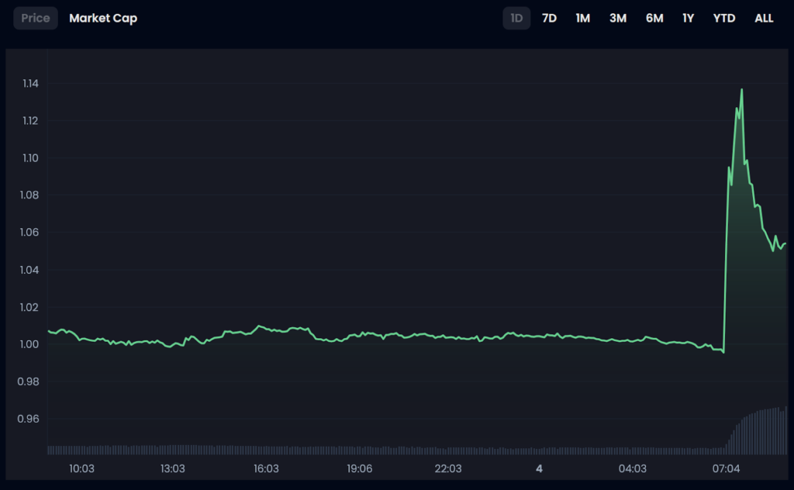Click the 22:03 time axis label

point(448,468)
